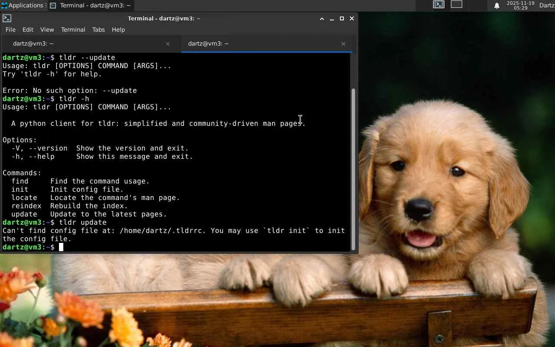Click the 'update Update to the latest pages.' line

click(x=89, y=214)
